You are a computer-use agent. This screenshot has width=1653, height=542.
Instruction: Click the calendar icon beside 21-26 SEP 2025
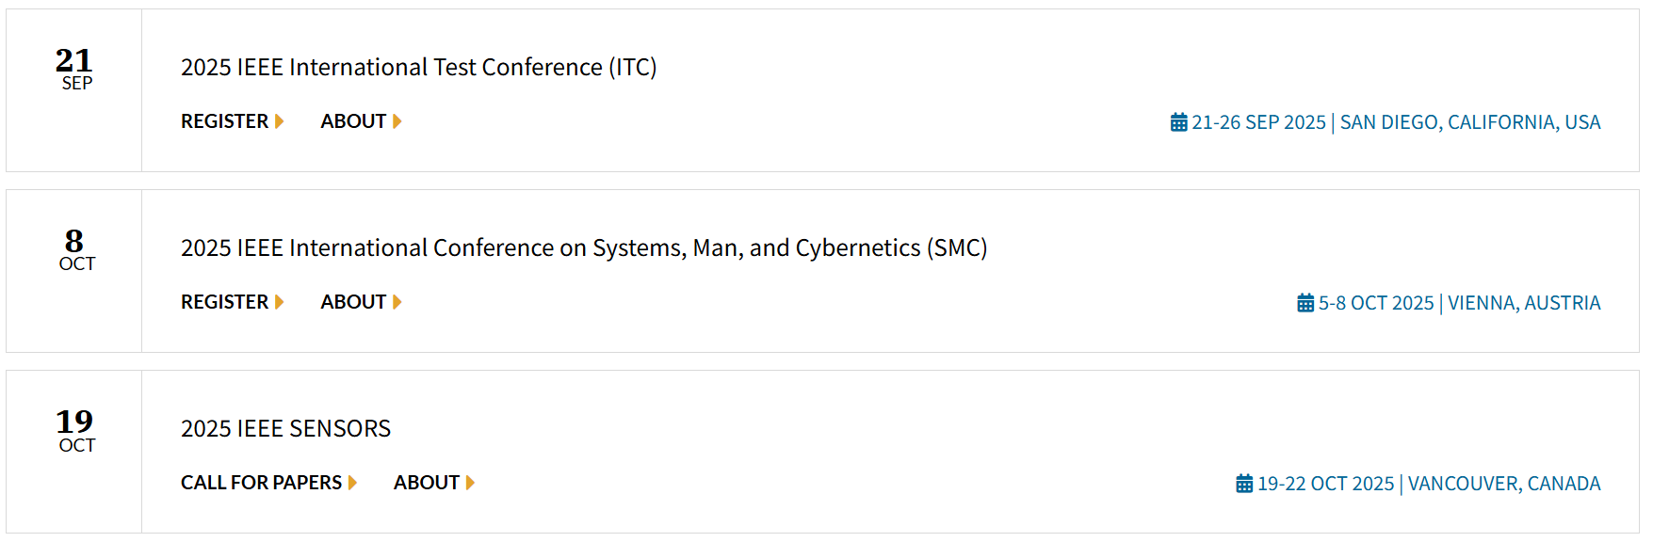coord(1178,122)
